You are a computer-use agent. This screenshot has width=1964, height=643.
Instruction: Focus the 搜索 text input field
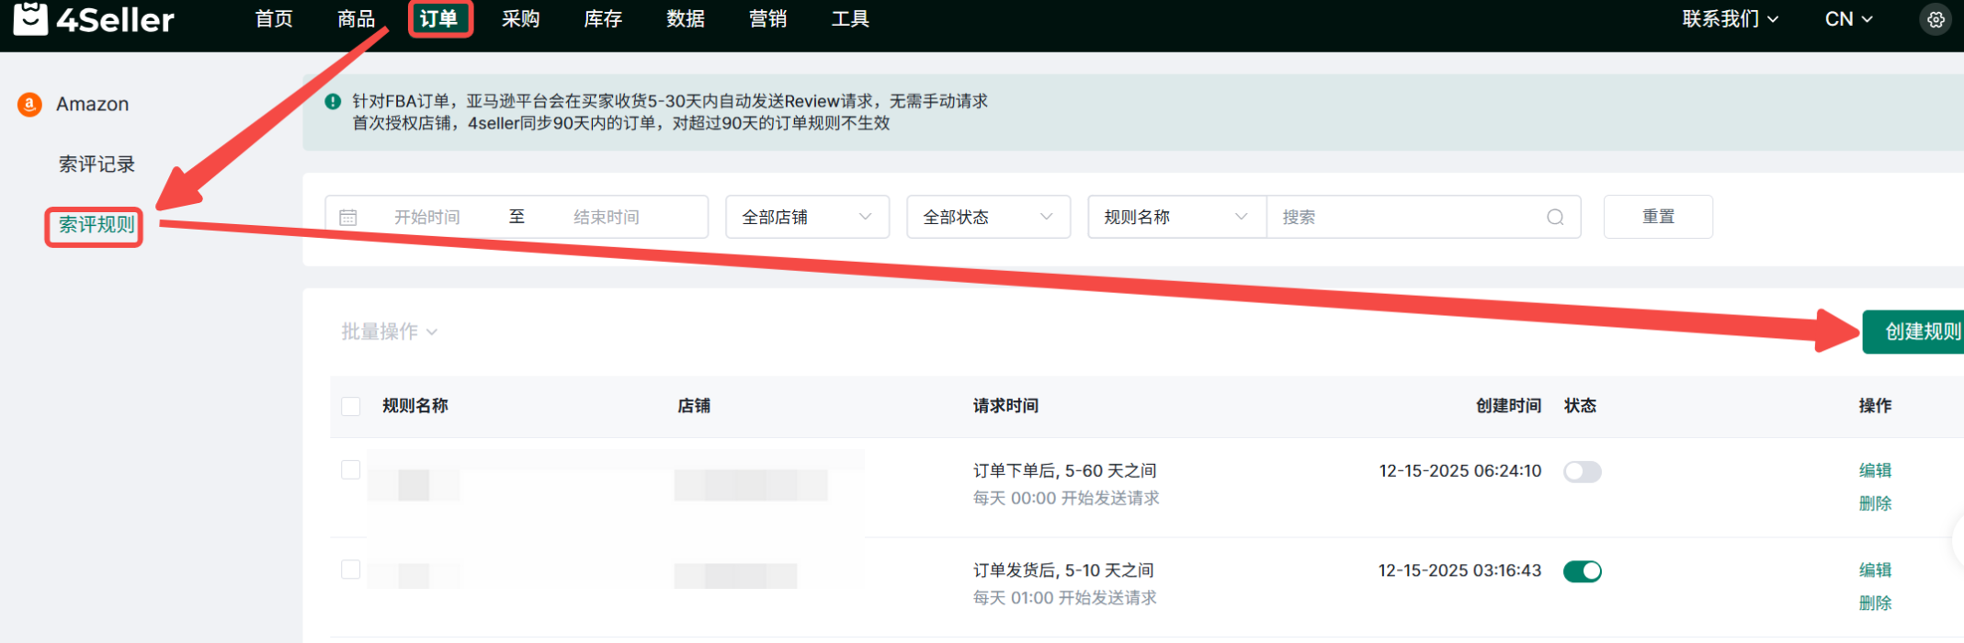[1406, 218]
